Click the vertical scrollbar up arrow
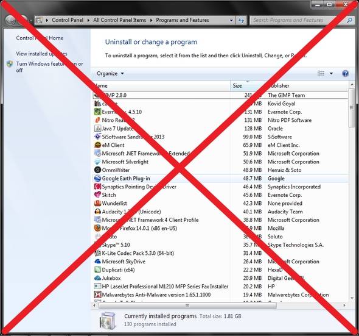The height and width of the screenshot is (336, 359). 352,85
